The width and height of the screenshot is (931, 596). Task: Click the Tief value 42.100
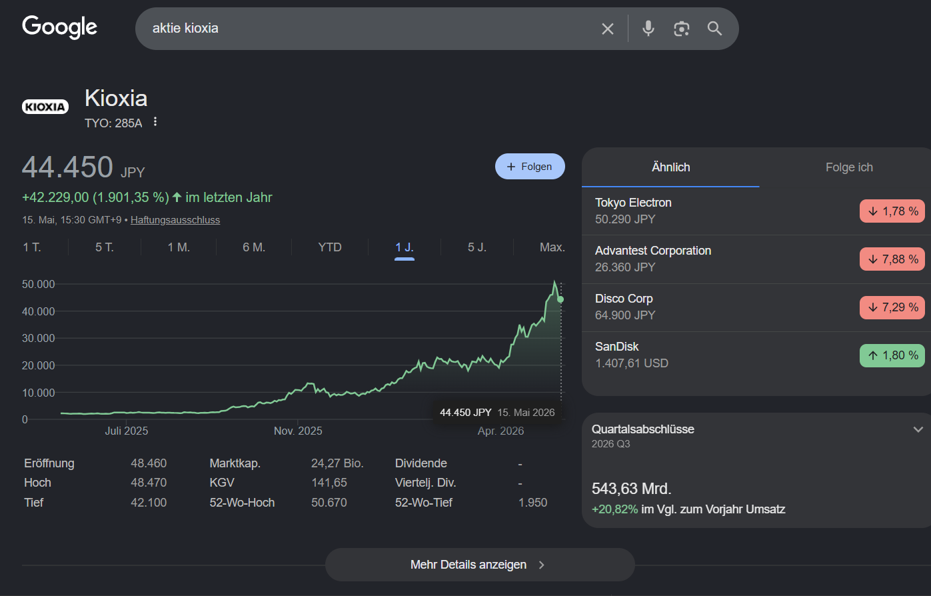[149, 503]
